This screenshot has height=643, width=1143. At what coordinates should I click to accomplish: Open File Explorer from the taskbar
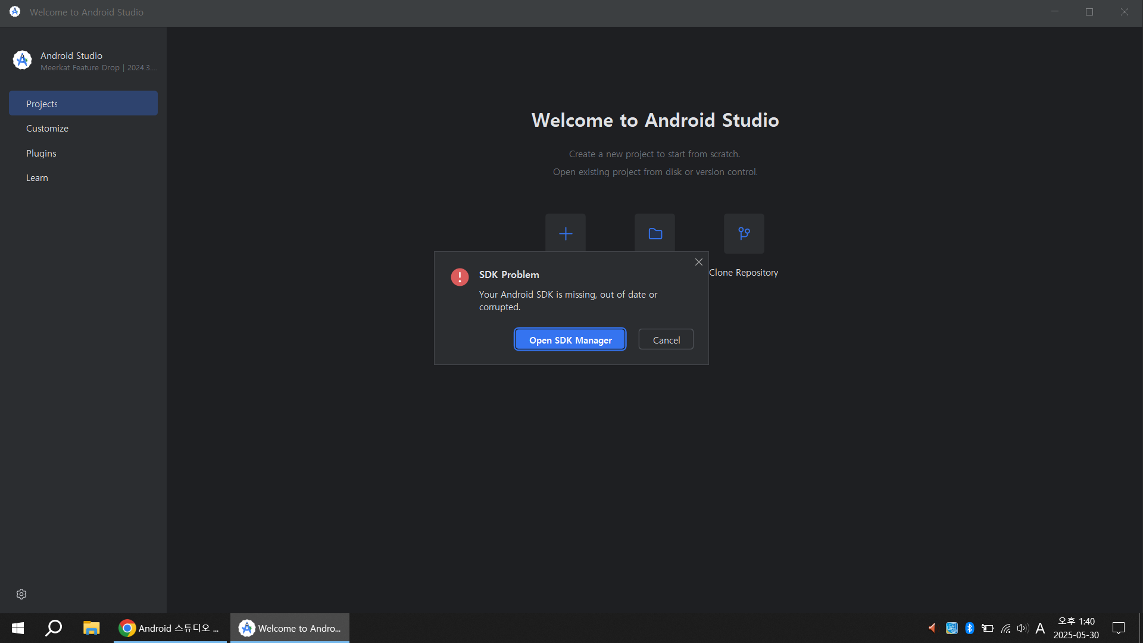[91, 628]
